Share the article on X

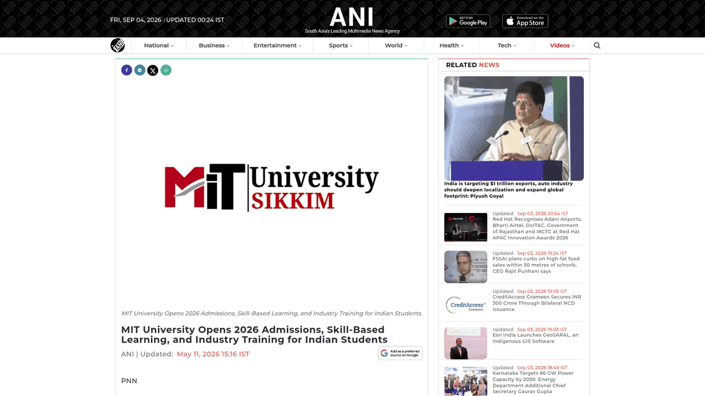tap(153, 70)
